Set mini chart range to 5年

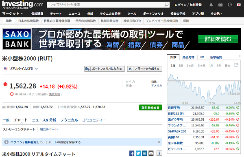pos(219,66)
